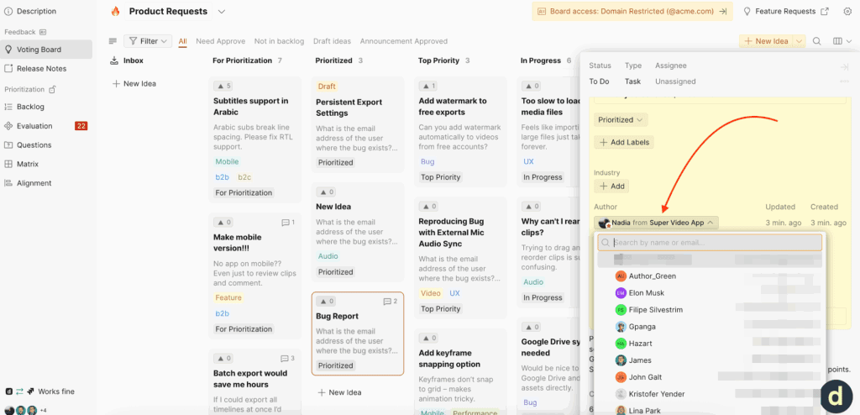Switch to the Need Approve tab

tap(220, 41)
